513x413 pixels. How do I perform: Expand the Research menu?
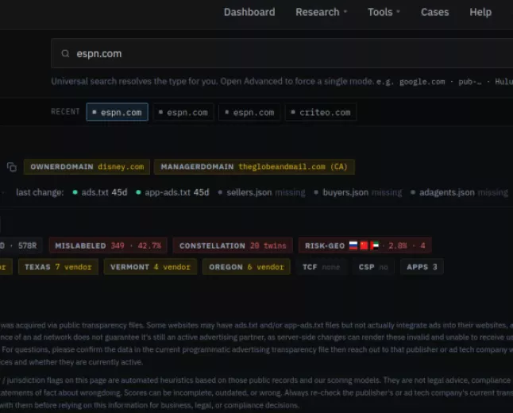tap(321, 12)
